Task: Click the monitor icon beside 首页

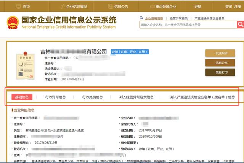Action: tap(19, 7)
